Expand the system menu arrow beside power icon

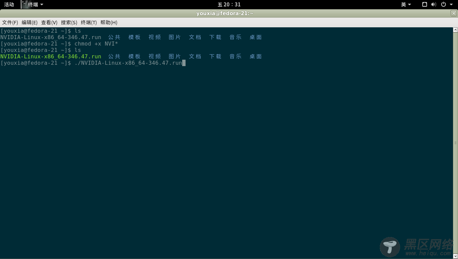click(451, 5)
